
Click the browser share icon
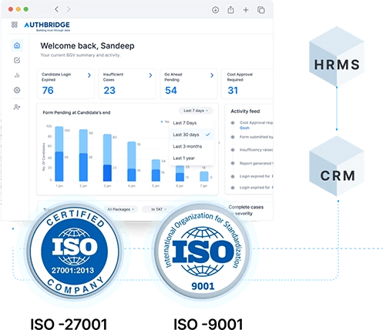click(x=230, y=10)
